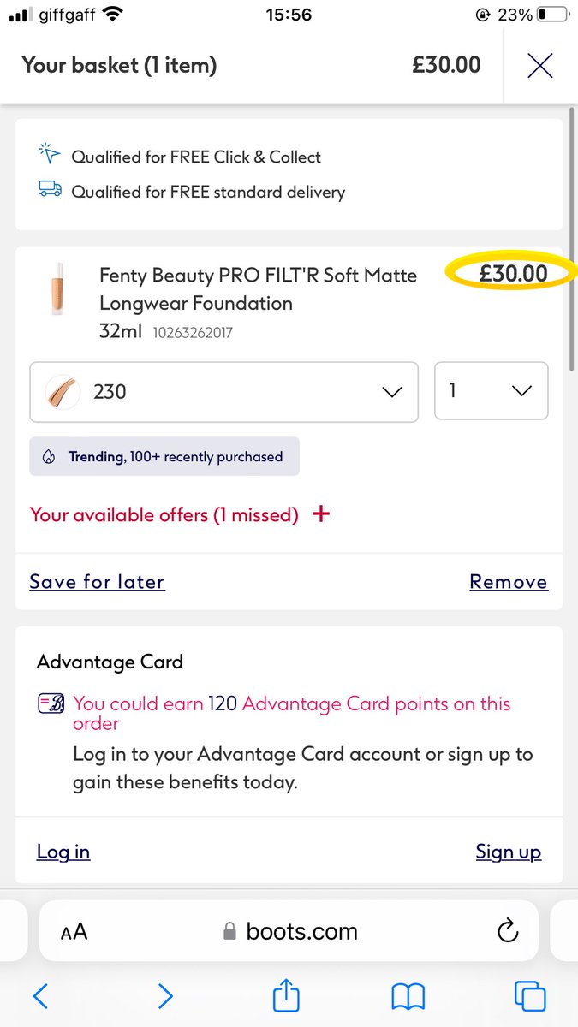Tap the Safari back arrow

40,995
